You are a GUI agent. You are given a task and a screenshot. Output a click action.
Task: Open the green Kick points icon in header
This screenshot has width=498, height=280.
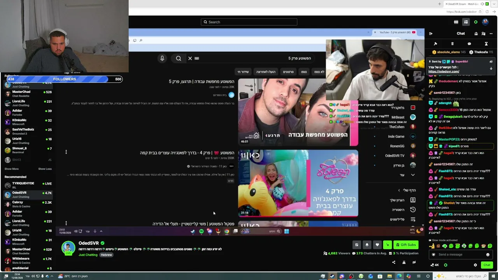[x=475, y=22]
